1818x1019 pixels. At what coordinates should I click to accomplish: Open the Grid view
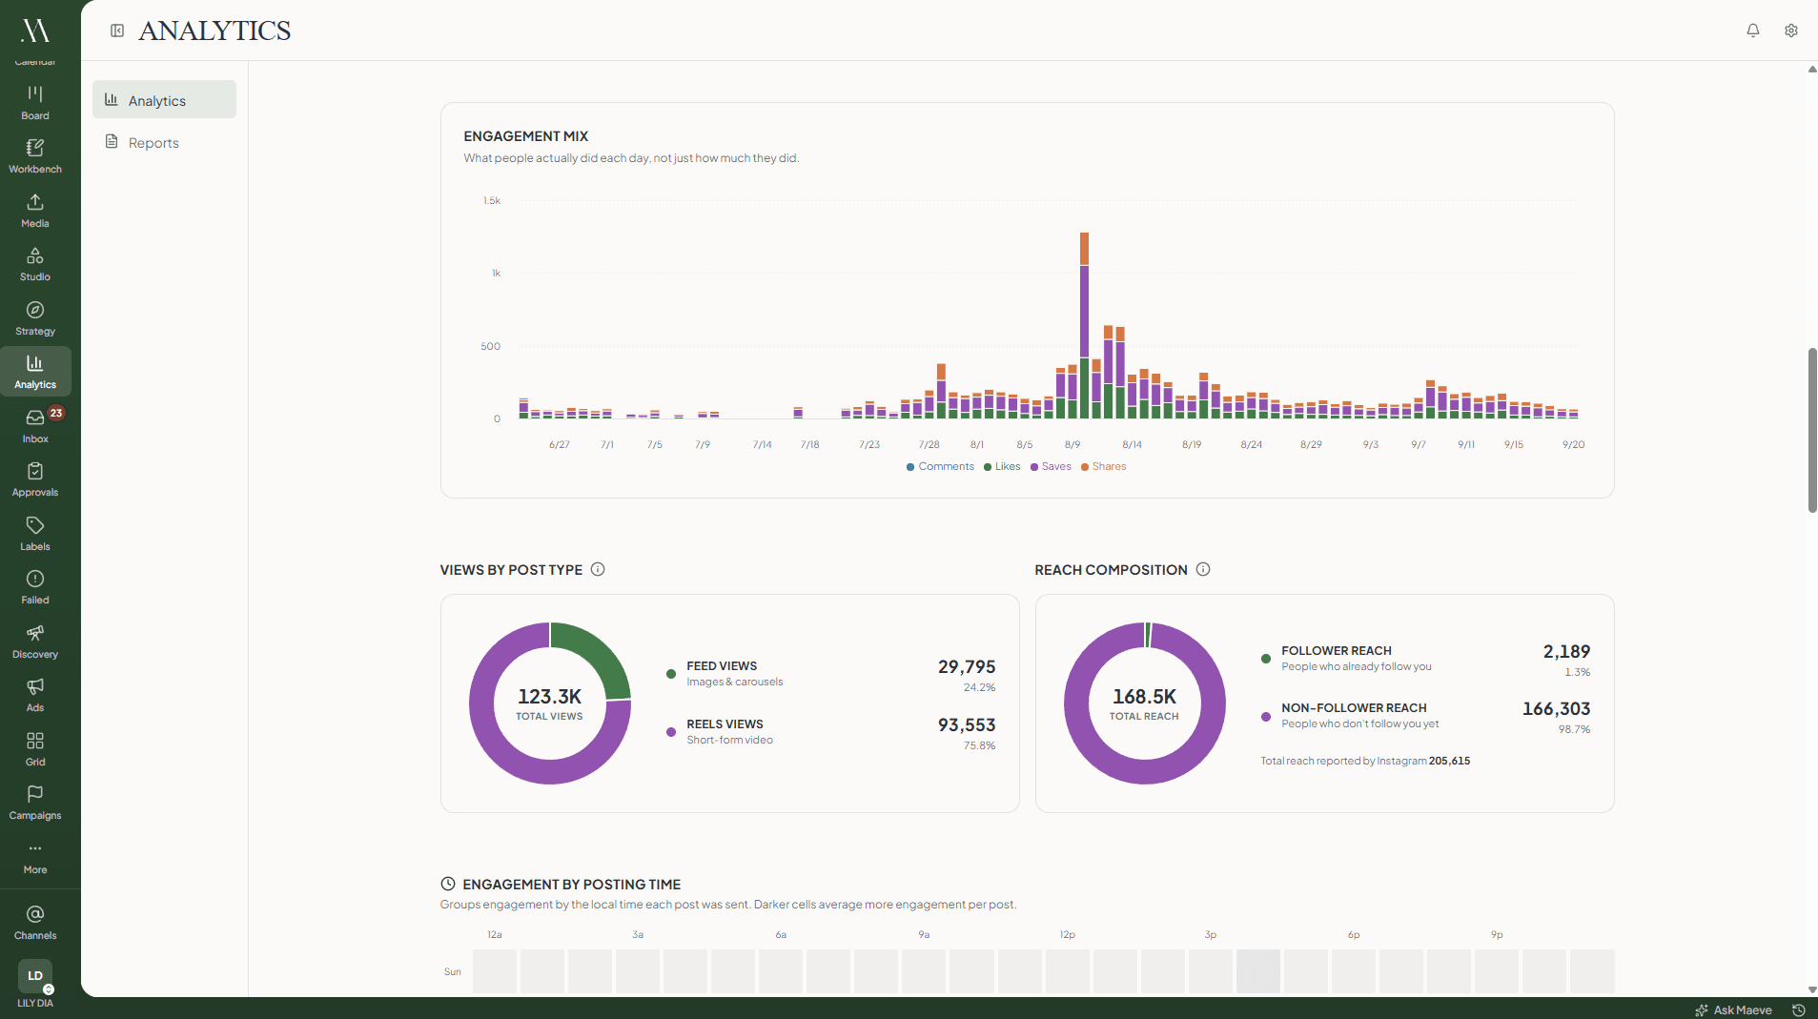click(x=35, y=749)
